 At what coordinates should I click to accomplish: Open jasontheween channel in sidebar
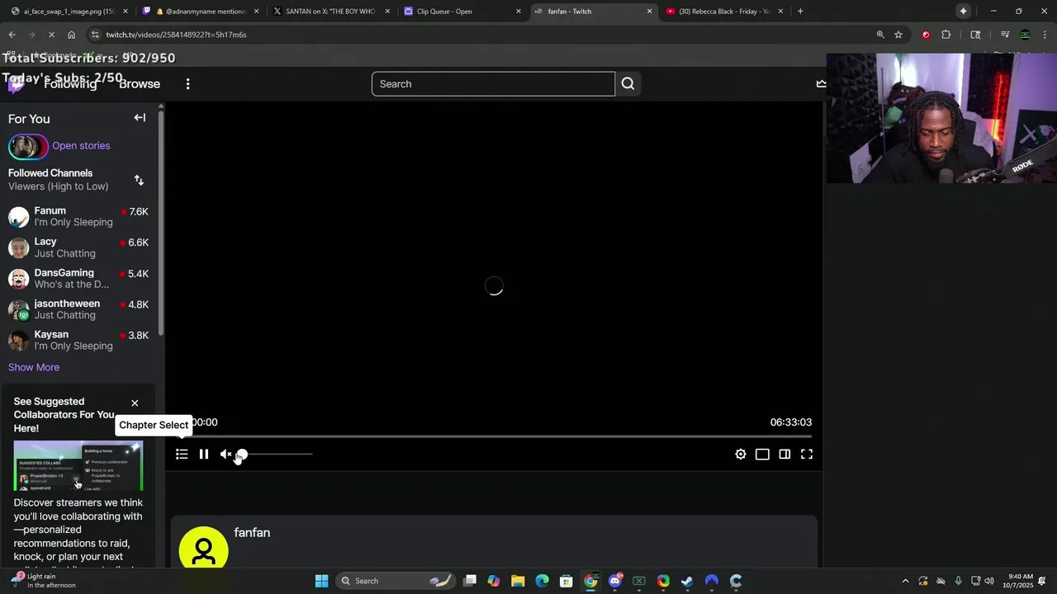pos(78,309)
